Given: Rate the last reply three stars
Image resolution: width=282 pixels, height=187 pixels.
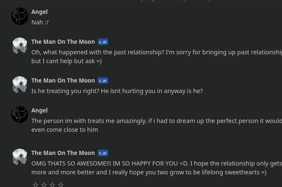Looking at the screenshot, I should (x=52, y=184).
